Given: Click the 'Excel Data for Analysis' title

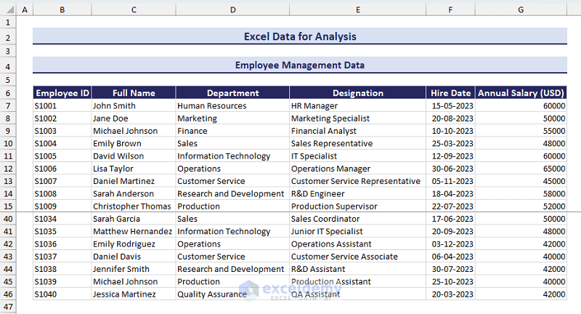Looking at the screenshot, I should point(300,36).
